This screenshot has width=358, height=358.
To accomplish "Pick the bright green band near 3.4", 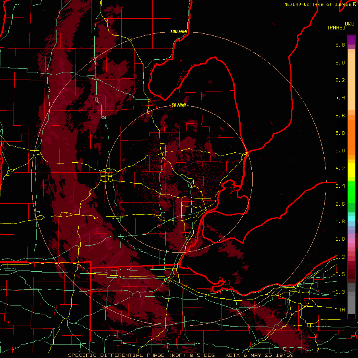I will point(351,192).
